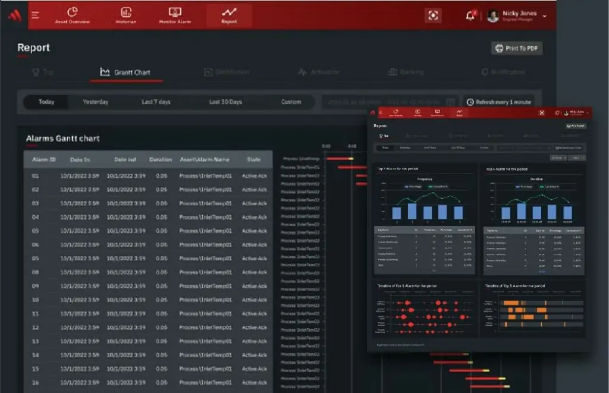Click the Asset\Alarm Name column header
The image size is (609, 393).
coord(205,159)
